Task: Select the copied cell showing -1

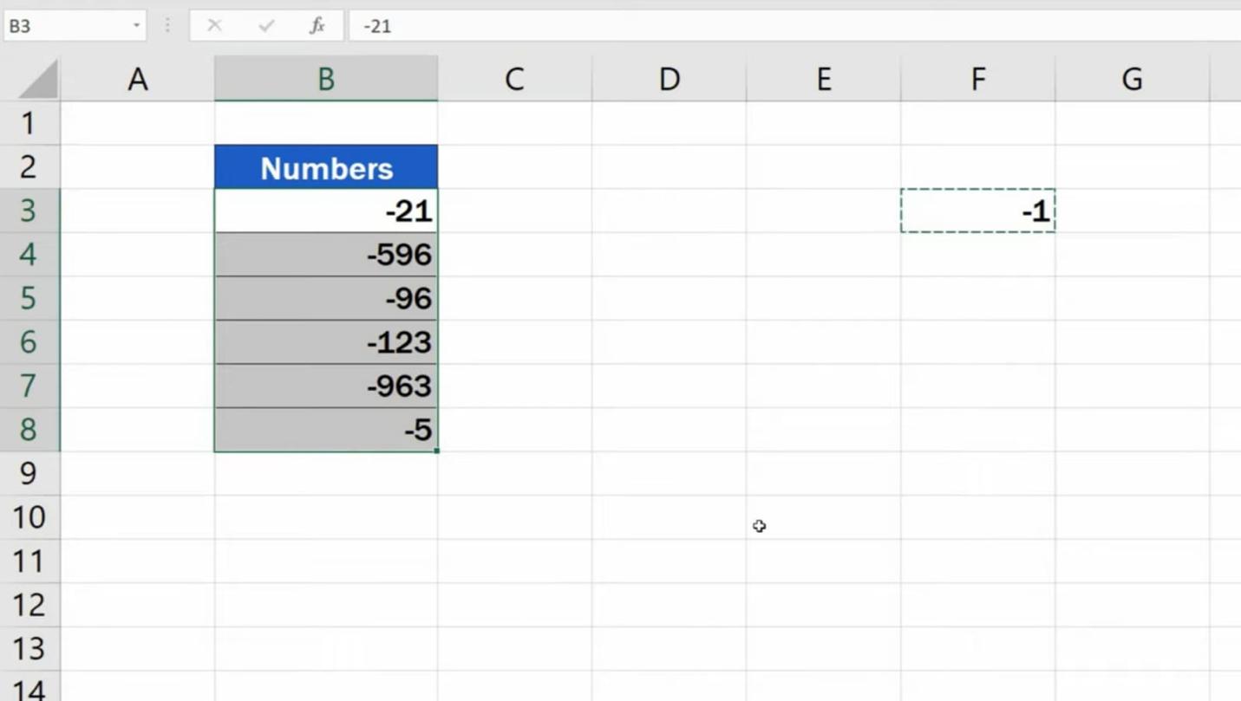Action: point(977,211)
